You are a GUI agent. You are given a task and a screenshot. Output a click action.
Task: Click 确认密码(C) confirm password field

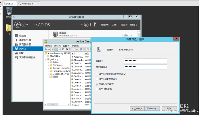(146, 67)
